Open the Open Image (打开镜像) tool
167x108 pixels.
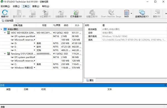click(76, 14)
